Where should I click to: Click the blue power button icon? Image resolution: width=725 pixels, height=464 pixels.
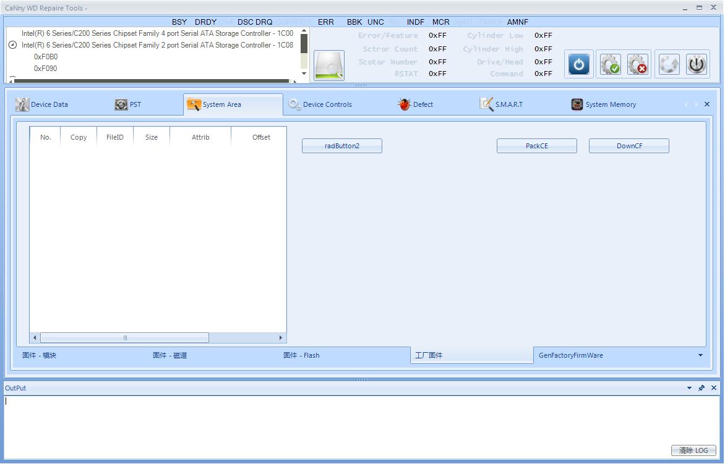pos(578,64)
